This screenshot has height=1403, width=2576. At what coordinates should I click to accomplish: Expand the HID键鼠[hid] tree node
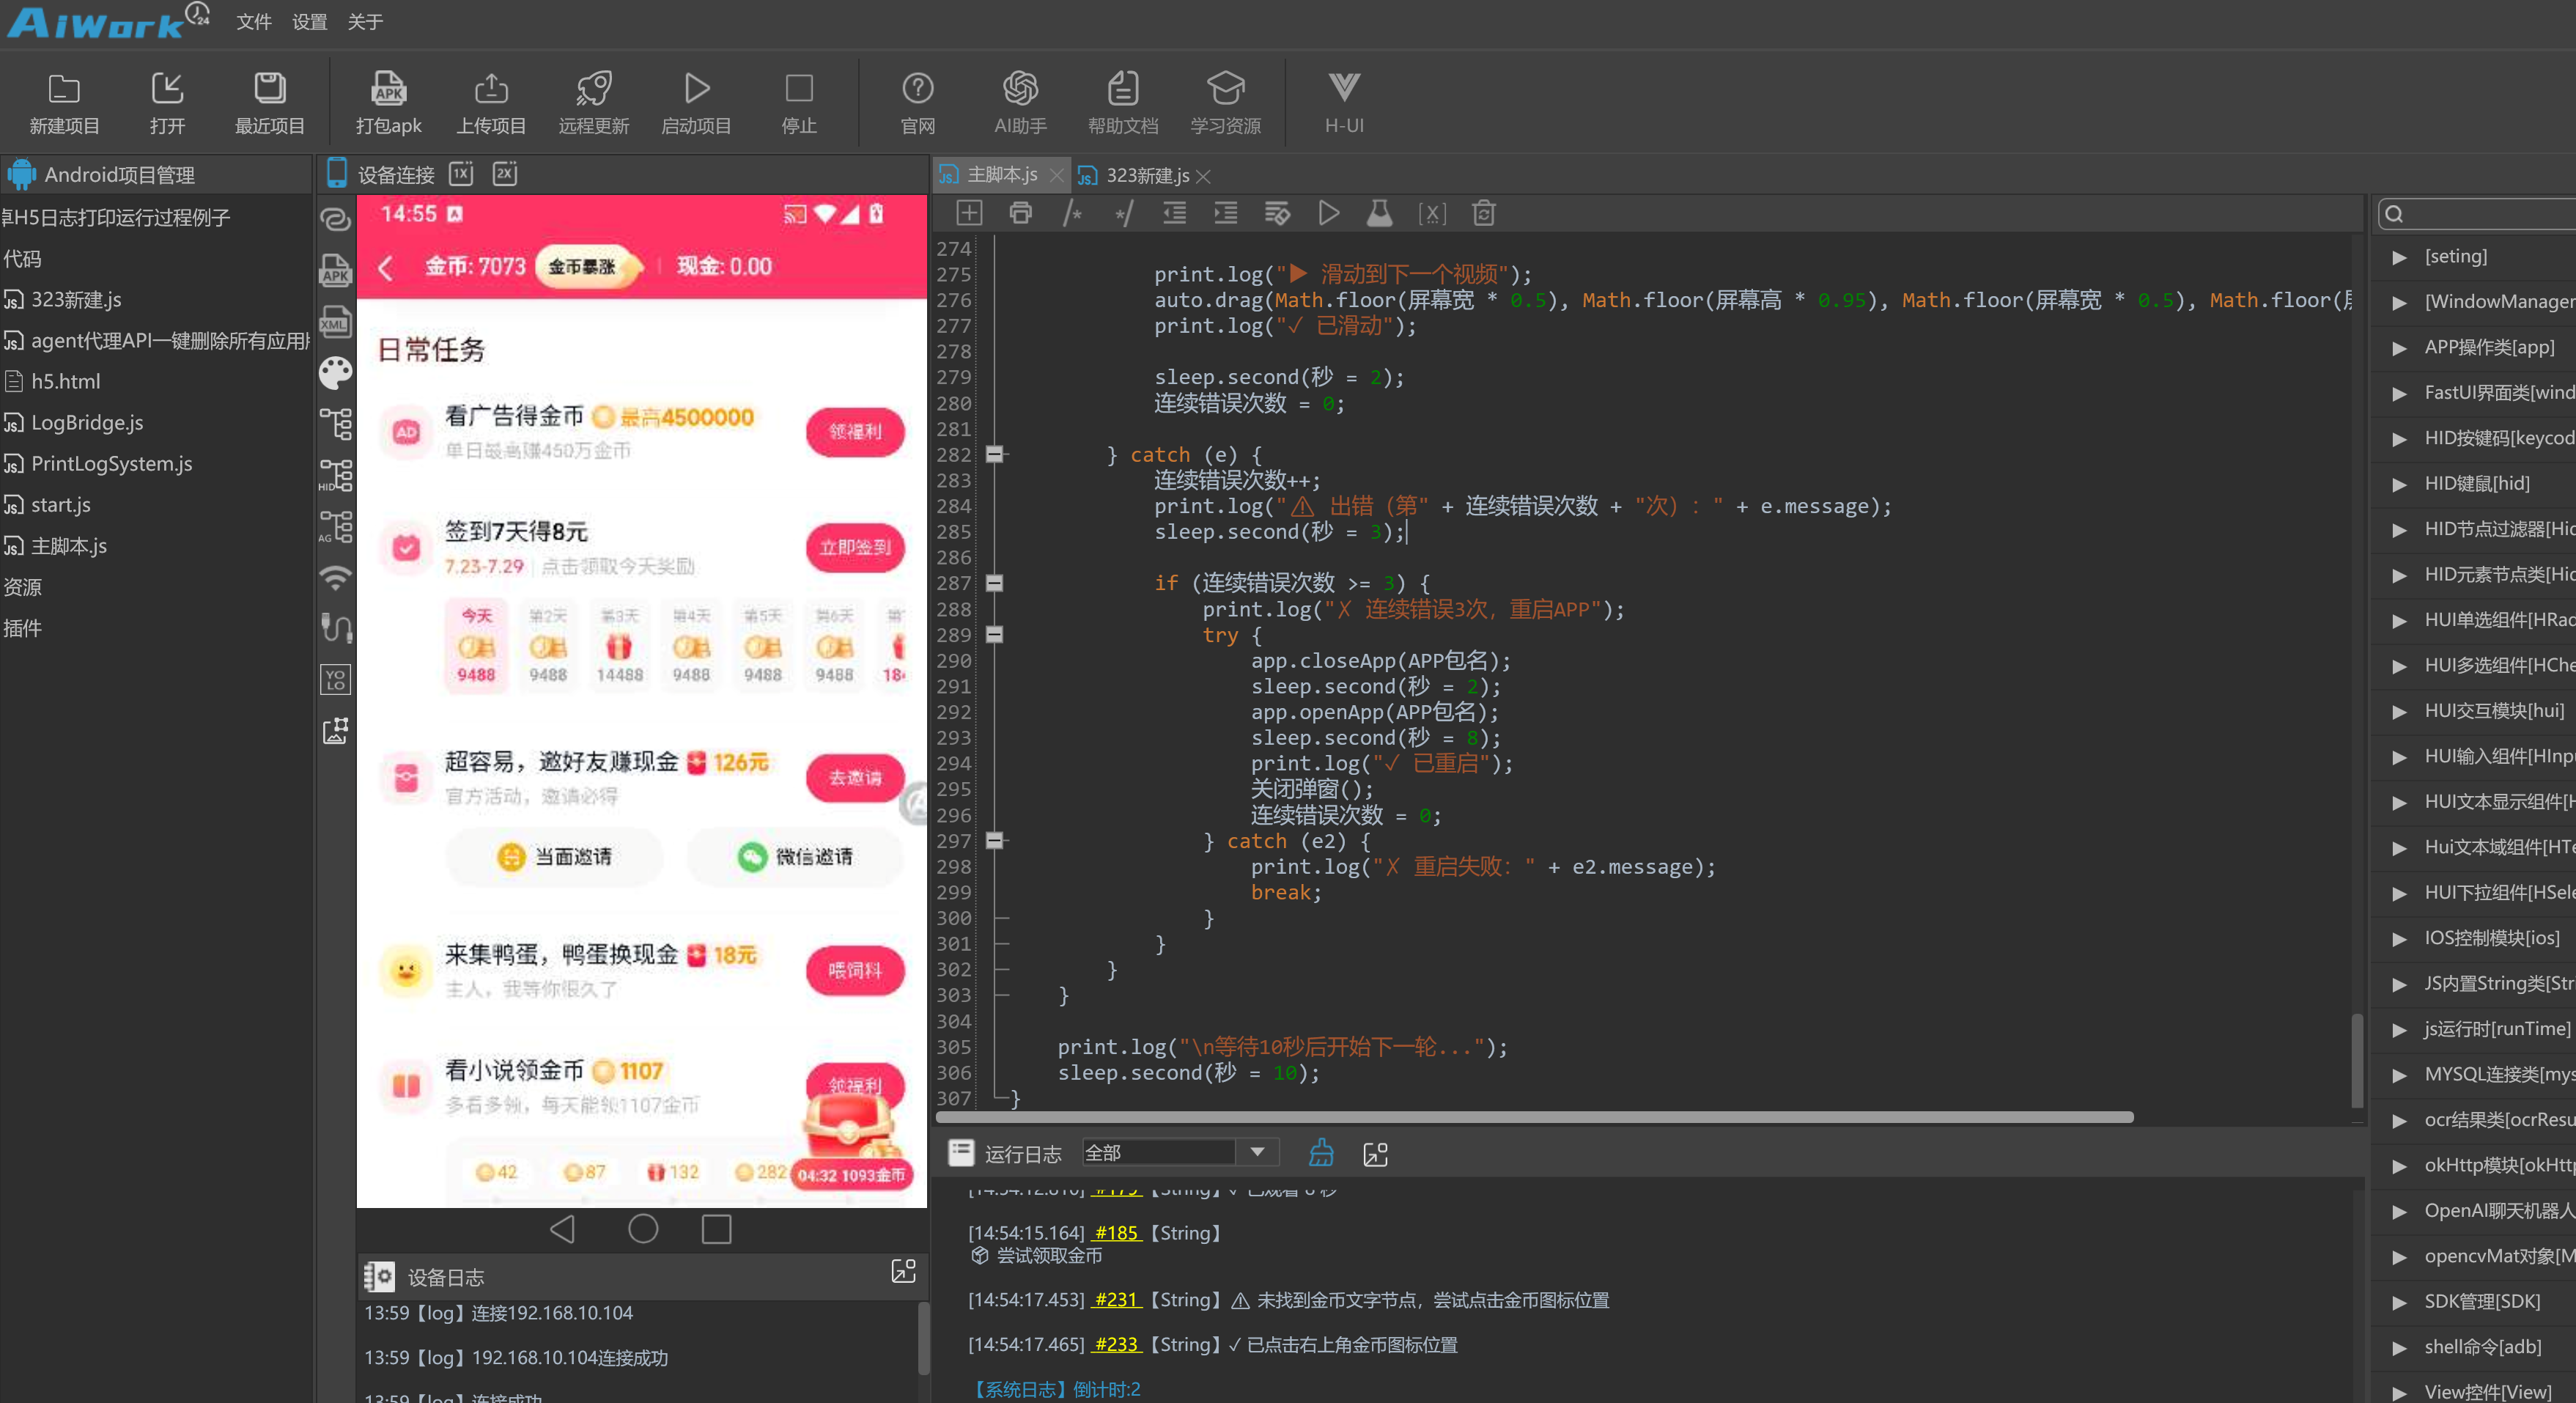coord(2399,484)
